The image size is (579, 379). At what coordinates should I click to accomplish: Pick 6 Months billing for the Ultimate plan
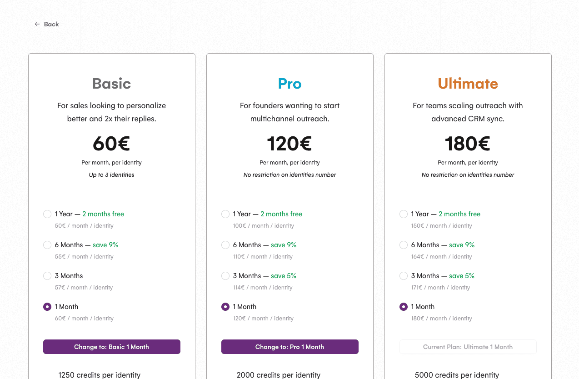[x=404, y=245]
